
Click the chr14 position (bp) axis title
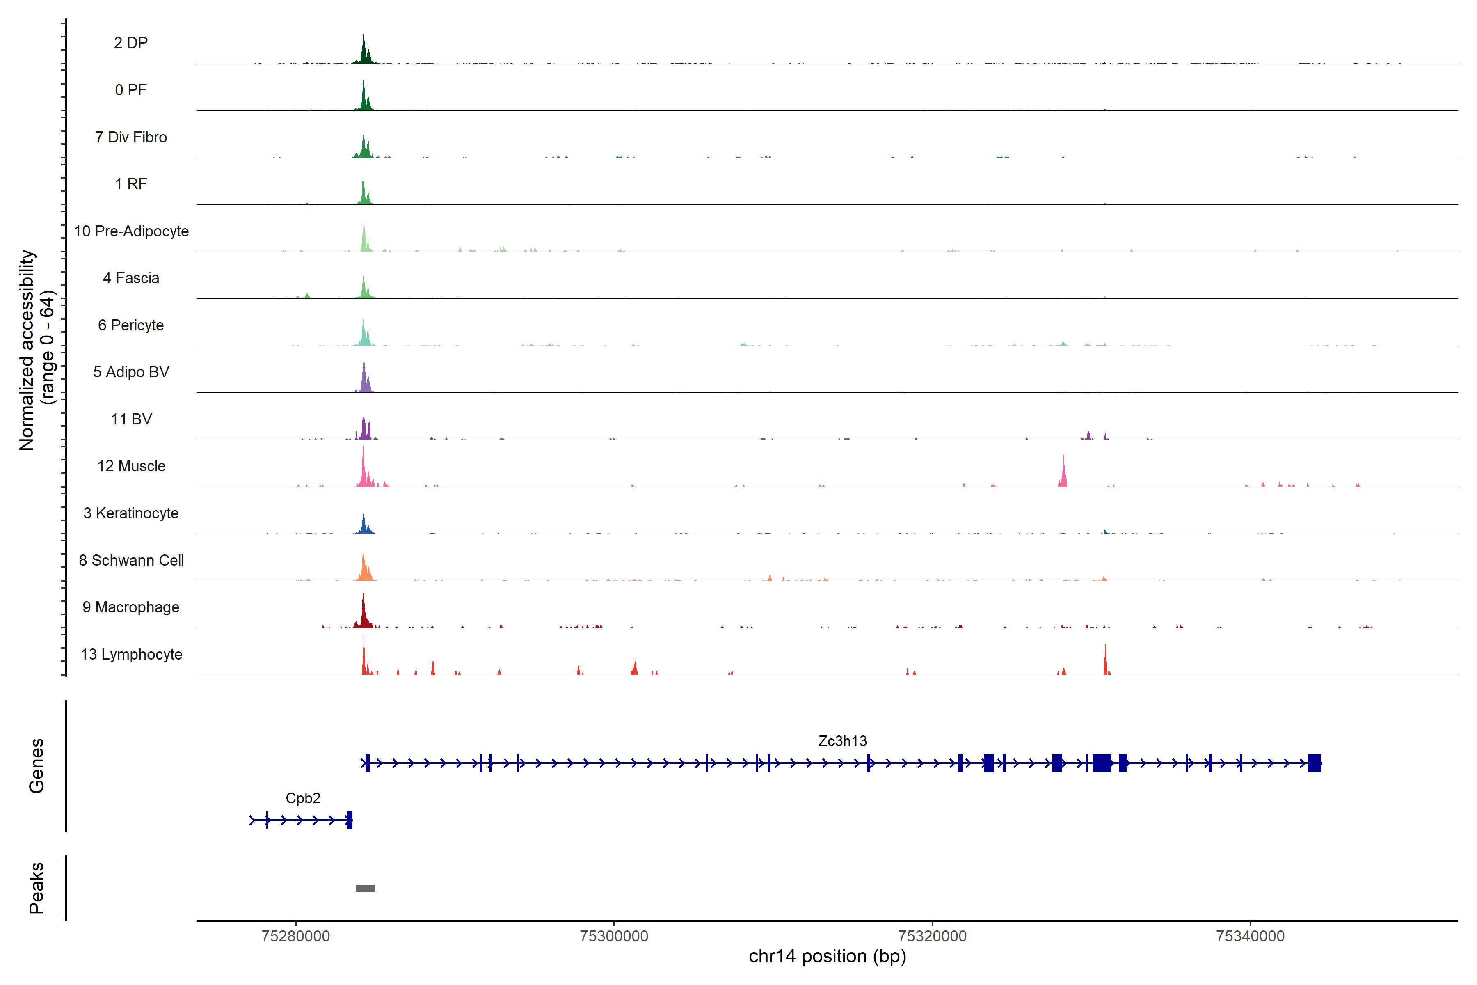point(827,956)
